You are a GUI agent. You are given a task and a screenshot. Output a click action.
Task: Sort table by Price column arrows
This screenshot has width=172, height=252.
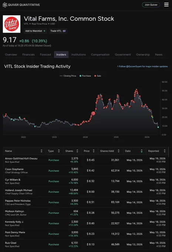(94, 151)
